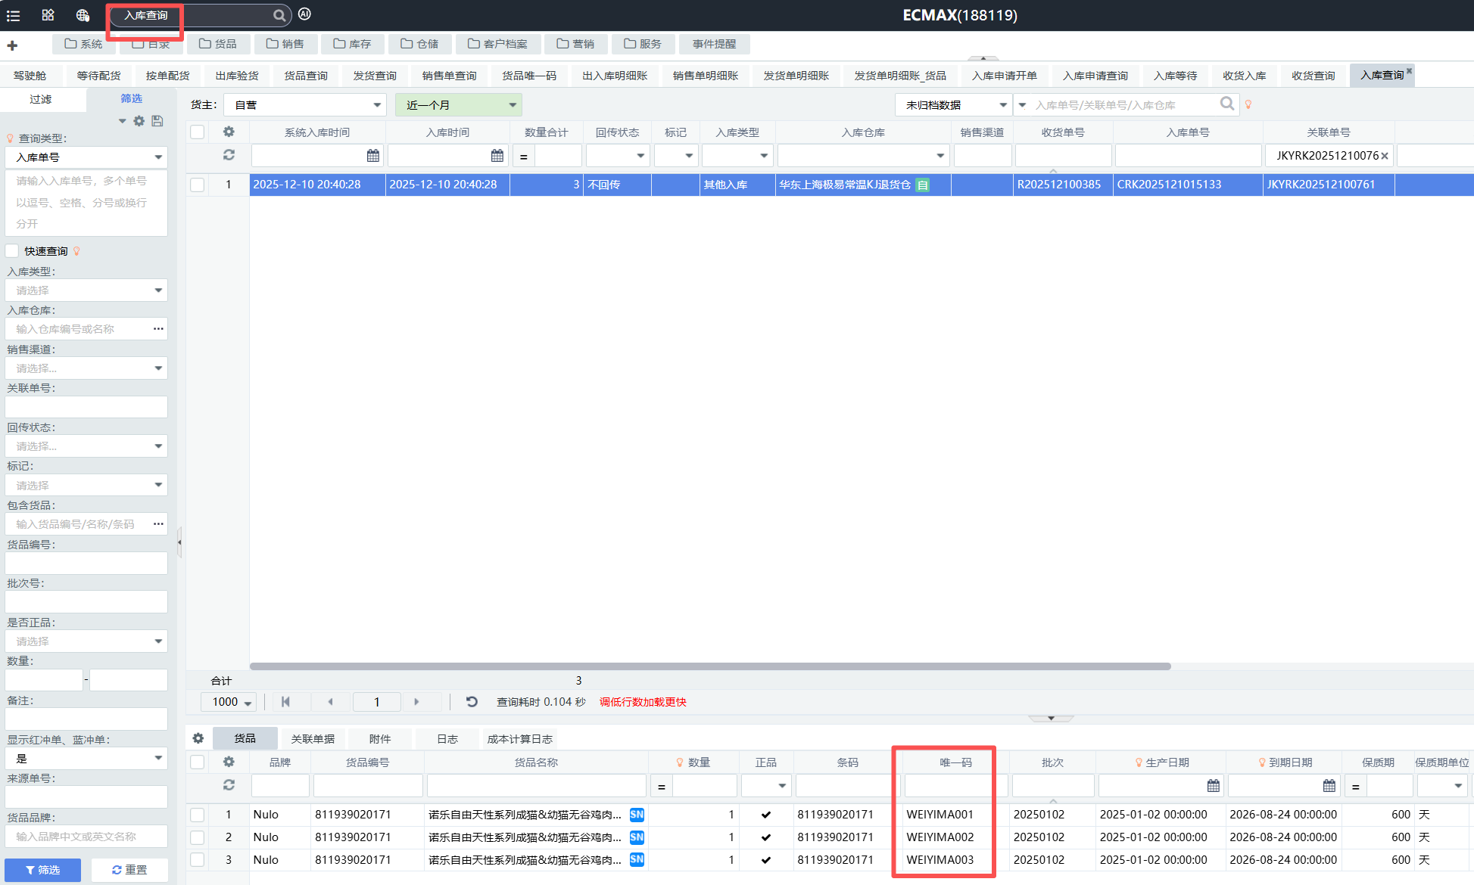1474x885 pixels.
Task: Click the apps grid icon in top bar
Action: coord(48,15)
